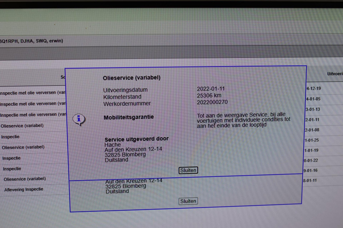The image size is (343, 228).
Task: Click the date cell ending 0-01-22
Action: point(311,160)
